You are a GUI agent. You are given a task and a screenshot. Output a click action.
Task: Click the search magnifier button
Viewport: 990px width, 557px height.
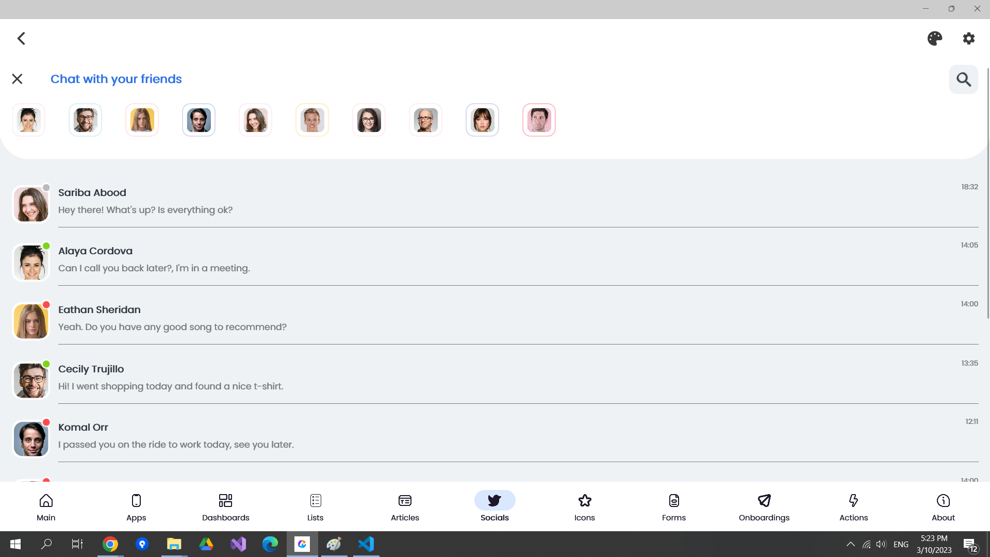(963, 79)
